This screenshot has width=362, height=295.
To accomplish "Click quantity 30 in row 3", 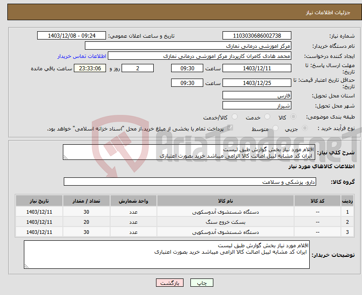I will (x=86, y=232).
